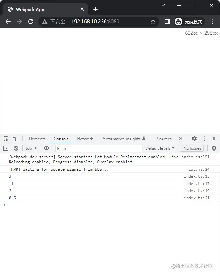Click the console Filter input field
Screen dimensions: 220x276
[x=99, y=148]
